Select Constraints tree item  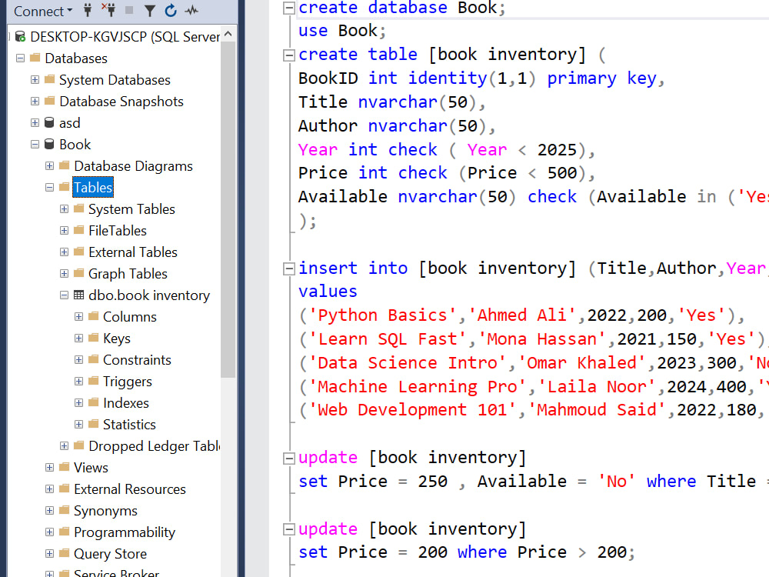pyautogui.click(x=137, y=360)
